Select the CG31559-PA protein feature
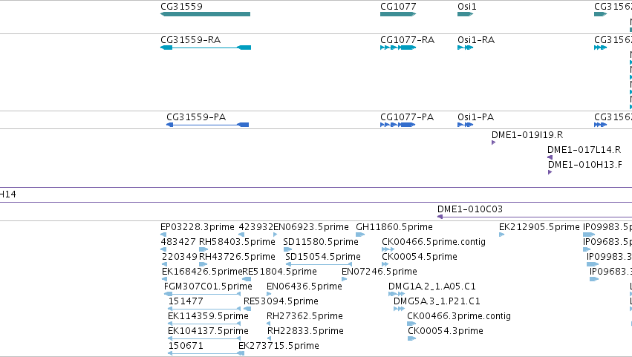The width and height of the screenshot is (632, 357). [208, 125]
